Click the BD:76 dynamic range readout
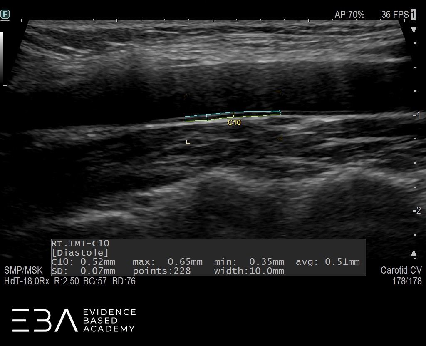This screenshot has width=426, height=346. (124, 281)
